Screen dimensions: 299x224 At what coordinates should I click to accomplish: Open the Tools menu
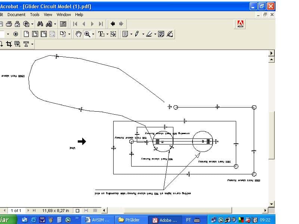pos(34,15)
